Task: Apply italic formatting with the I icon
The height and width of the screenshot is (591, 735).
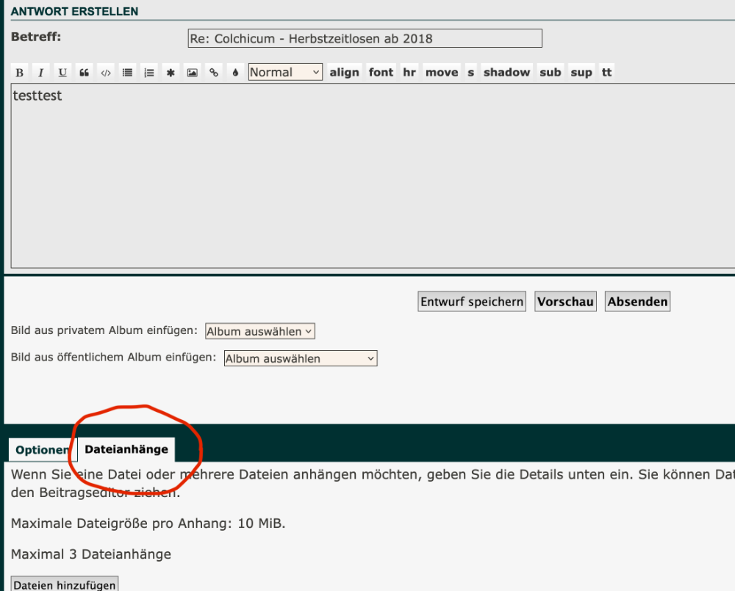Action: click(41, 72)
